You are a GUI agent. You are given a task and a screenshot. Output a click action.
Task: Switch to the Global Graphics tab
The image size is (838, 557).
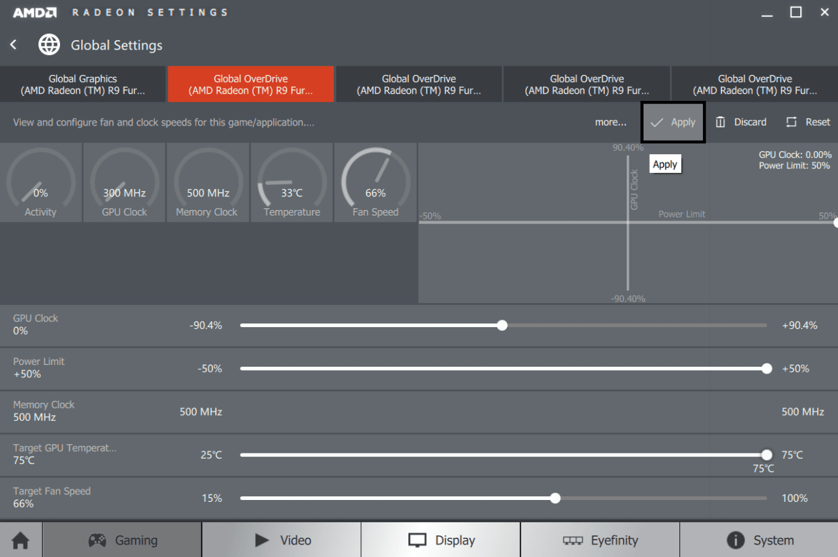(x=83, y=84)
